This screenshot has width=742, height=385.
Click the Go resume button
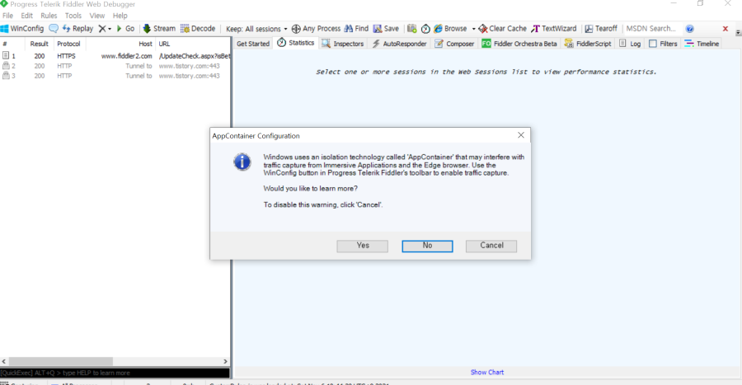coord(125,28)
